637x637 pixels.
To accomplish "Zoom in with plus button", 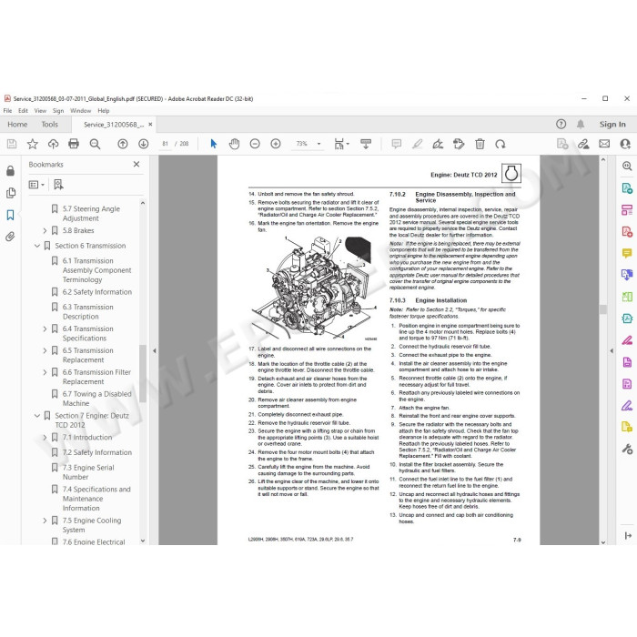I will tap(276, 144).
